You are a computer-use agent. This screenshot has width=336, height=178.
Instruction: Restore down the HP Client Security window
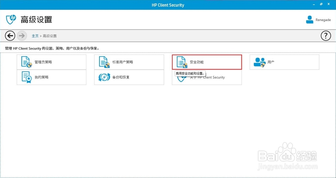click(x=321, y=4)
